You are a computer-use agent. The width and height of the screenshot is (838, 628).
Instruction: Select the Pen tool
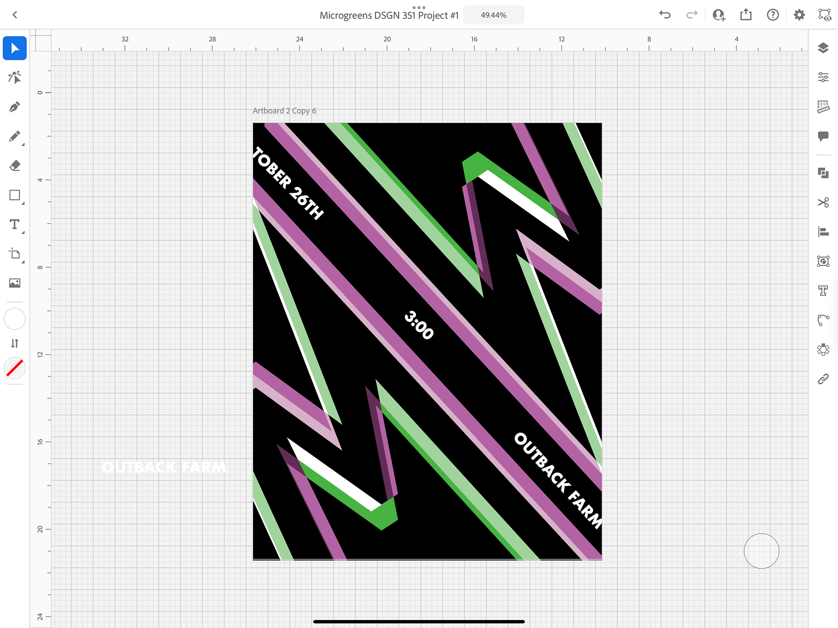15,107
